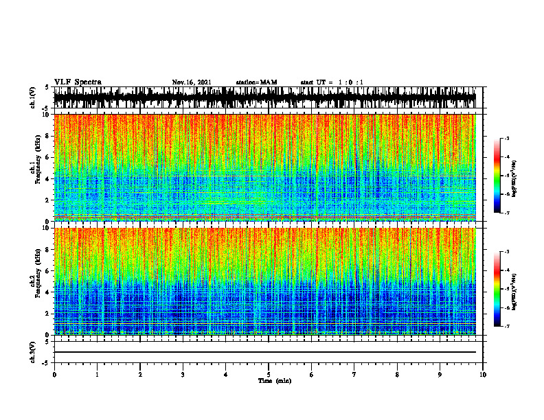Image resolution: width=544 pixels, height=420 pixels.
Task: Click the "6" kHz tick of ch.1 spectrogram
Action: coord(48,158)
